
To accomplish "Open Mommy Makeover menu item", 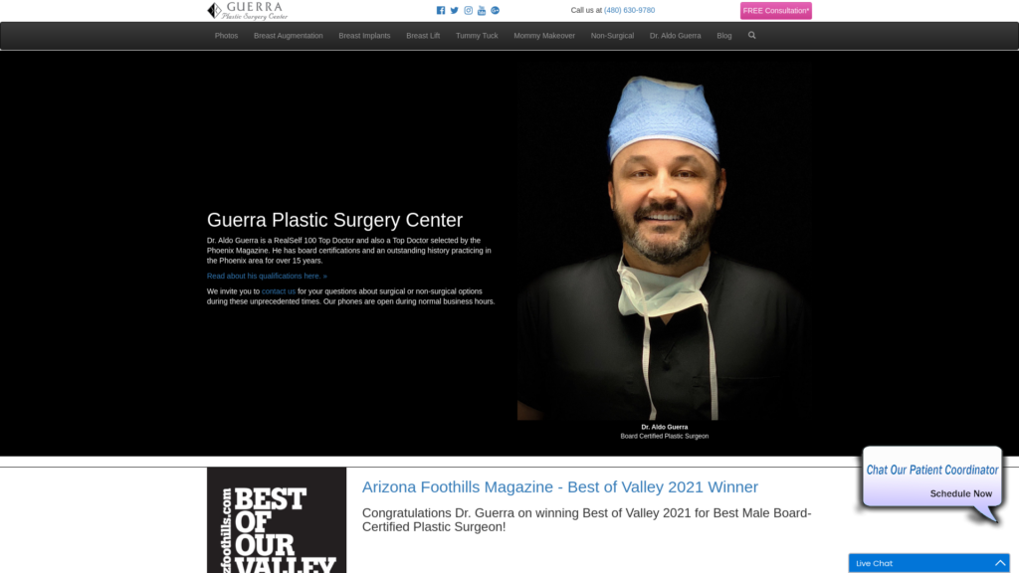I will [544, 36].
